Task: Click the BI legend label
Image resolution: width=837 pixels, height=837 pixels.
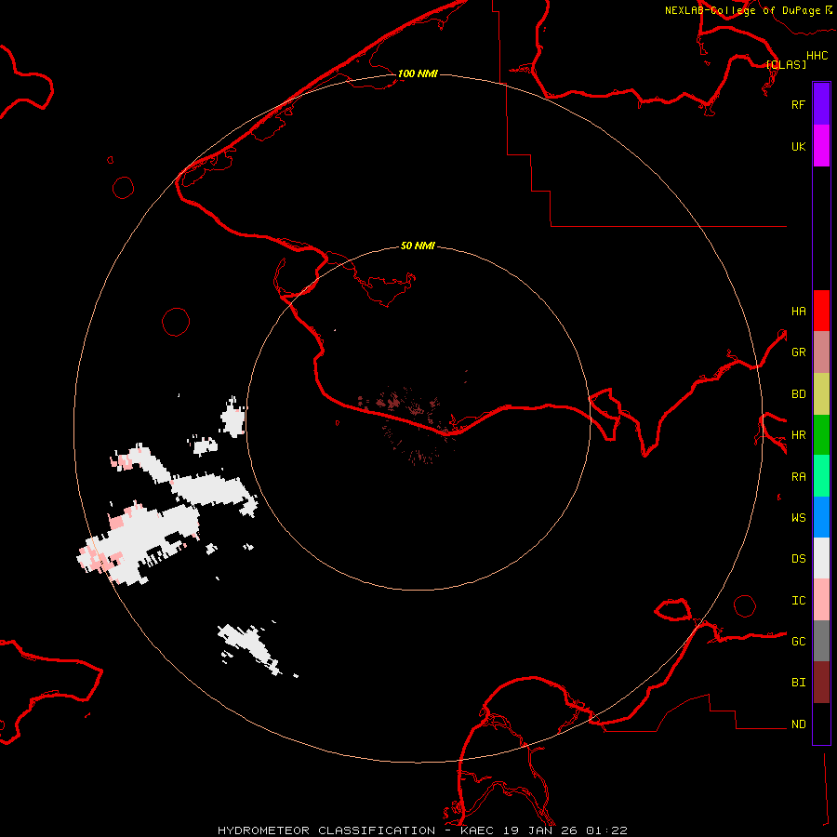Action: click(798, 683)
